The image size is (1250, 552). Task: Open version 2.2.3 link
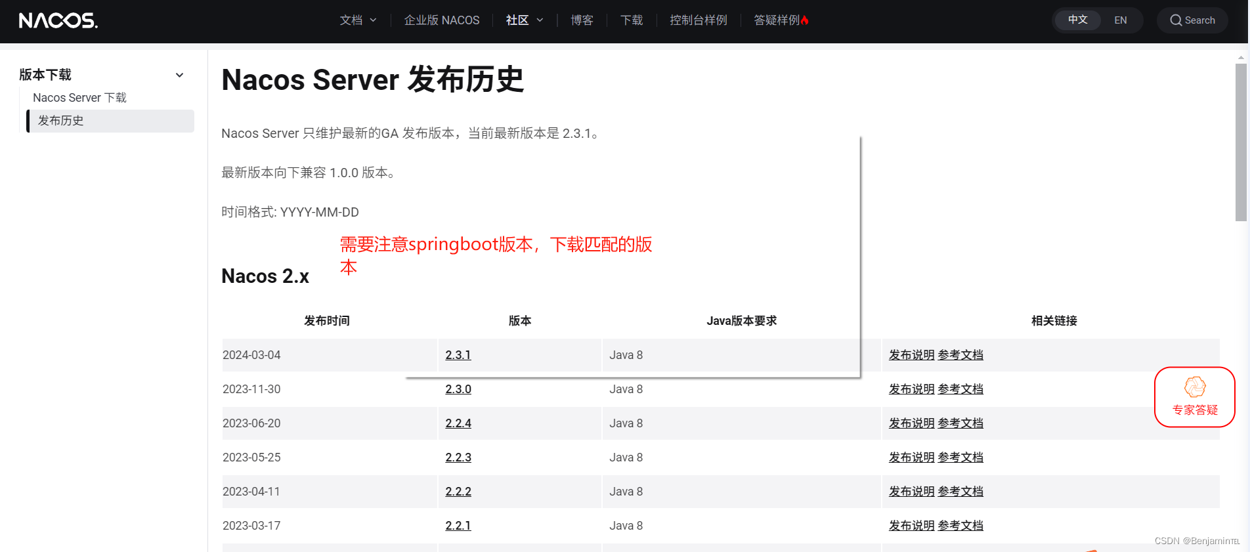tap(458, 457)
